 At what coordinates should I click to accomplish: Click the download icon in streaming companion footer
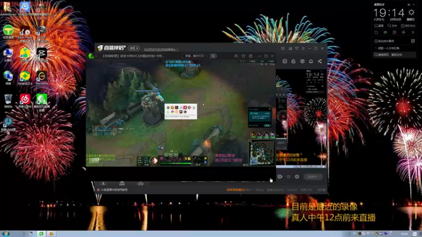[103, 183]
